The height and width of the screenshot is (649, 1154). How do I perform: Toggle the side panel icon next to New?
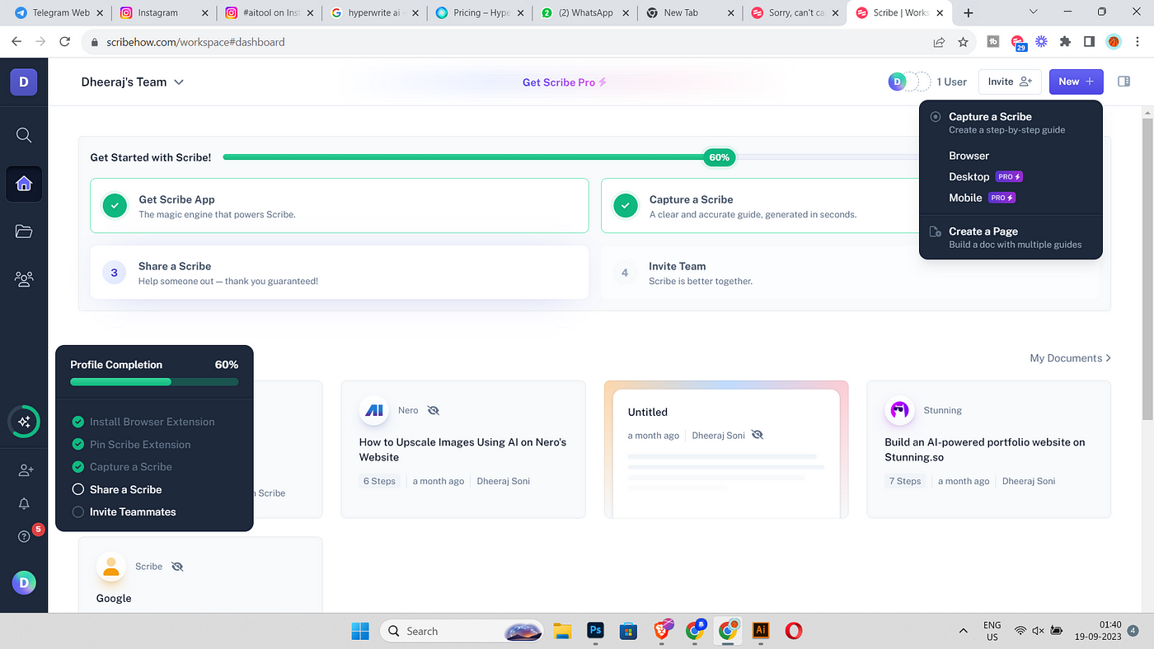tap(1123, 82)
